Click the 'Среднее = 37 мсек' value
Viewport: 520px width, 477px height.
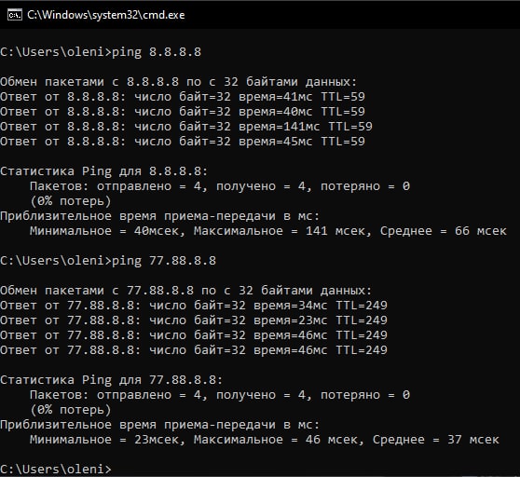tap(436, 440)
